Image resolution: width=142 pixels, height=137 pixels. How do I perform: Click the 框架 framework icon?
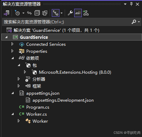point(28,86)
